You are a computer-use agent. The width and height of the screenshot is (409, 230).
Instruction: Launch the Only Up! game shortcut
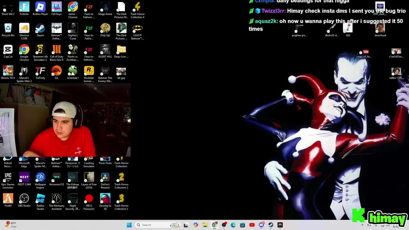tap(105, 30)
